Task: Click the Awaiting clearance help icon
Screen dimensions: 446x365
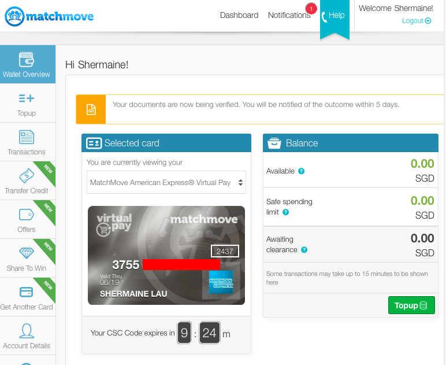Action: point(304,250)
